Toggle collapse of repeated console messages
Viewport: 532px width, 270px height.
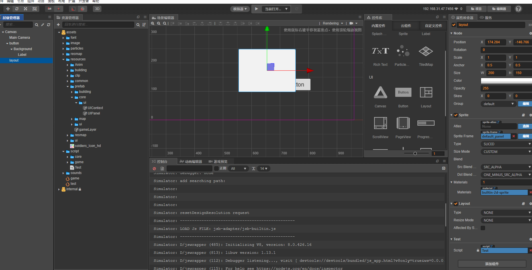[x=444, y=168]
